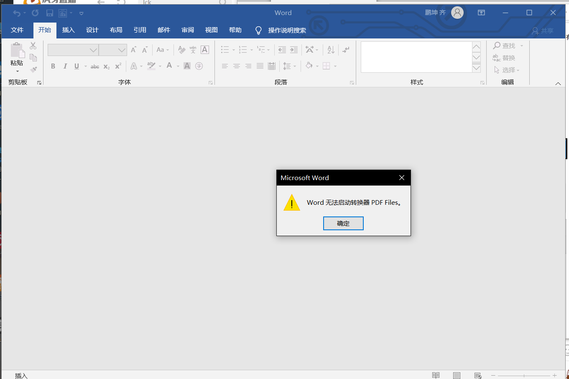Click the Increase Font Size icon

(133, 50)
